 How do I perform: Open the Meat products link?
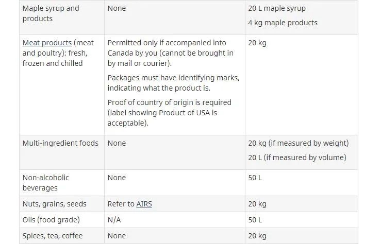coord(47,43)
